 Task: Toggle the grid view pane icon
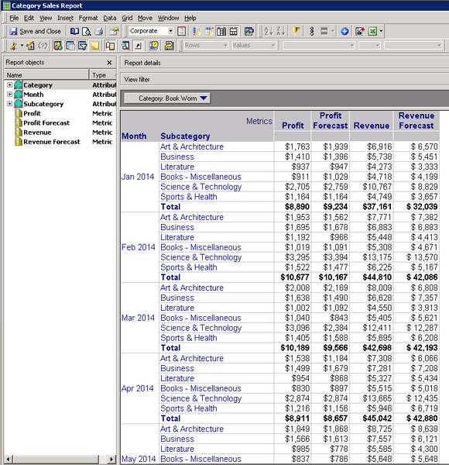click(x=70, y=46)
